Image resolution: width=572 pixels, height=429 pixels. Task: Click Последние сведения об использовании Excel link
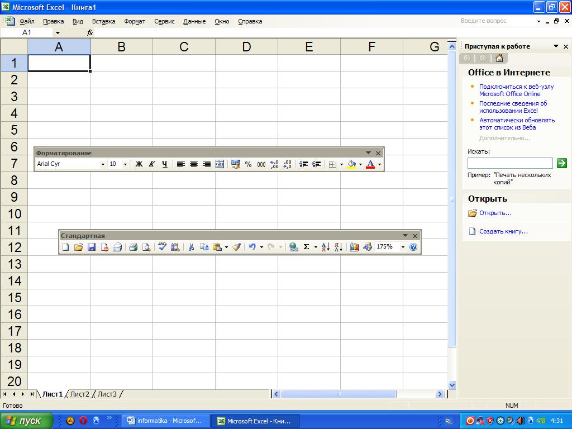[x=513, y=107]
